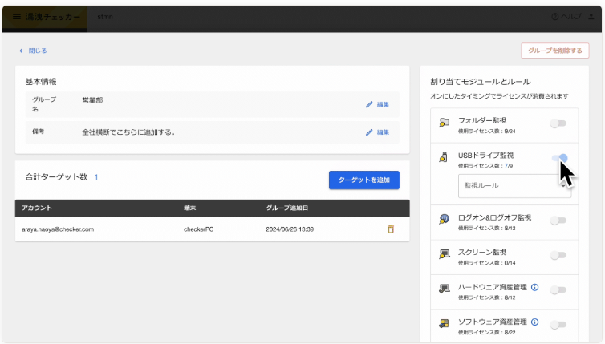
Task: Click the checkerPC device cell
Action: click(198, 229)
